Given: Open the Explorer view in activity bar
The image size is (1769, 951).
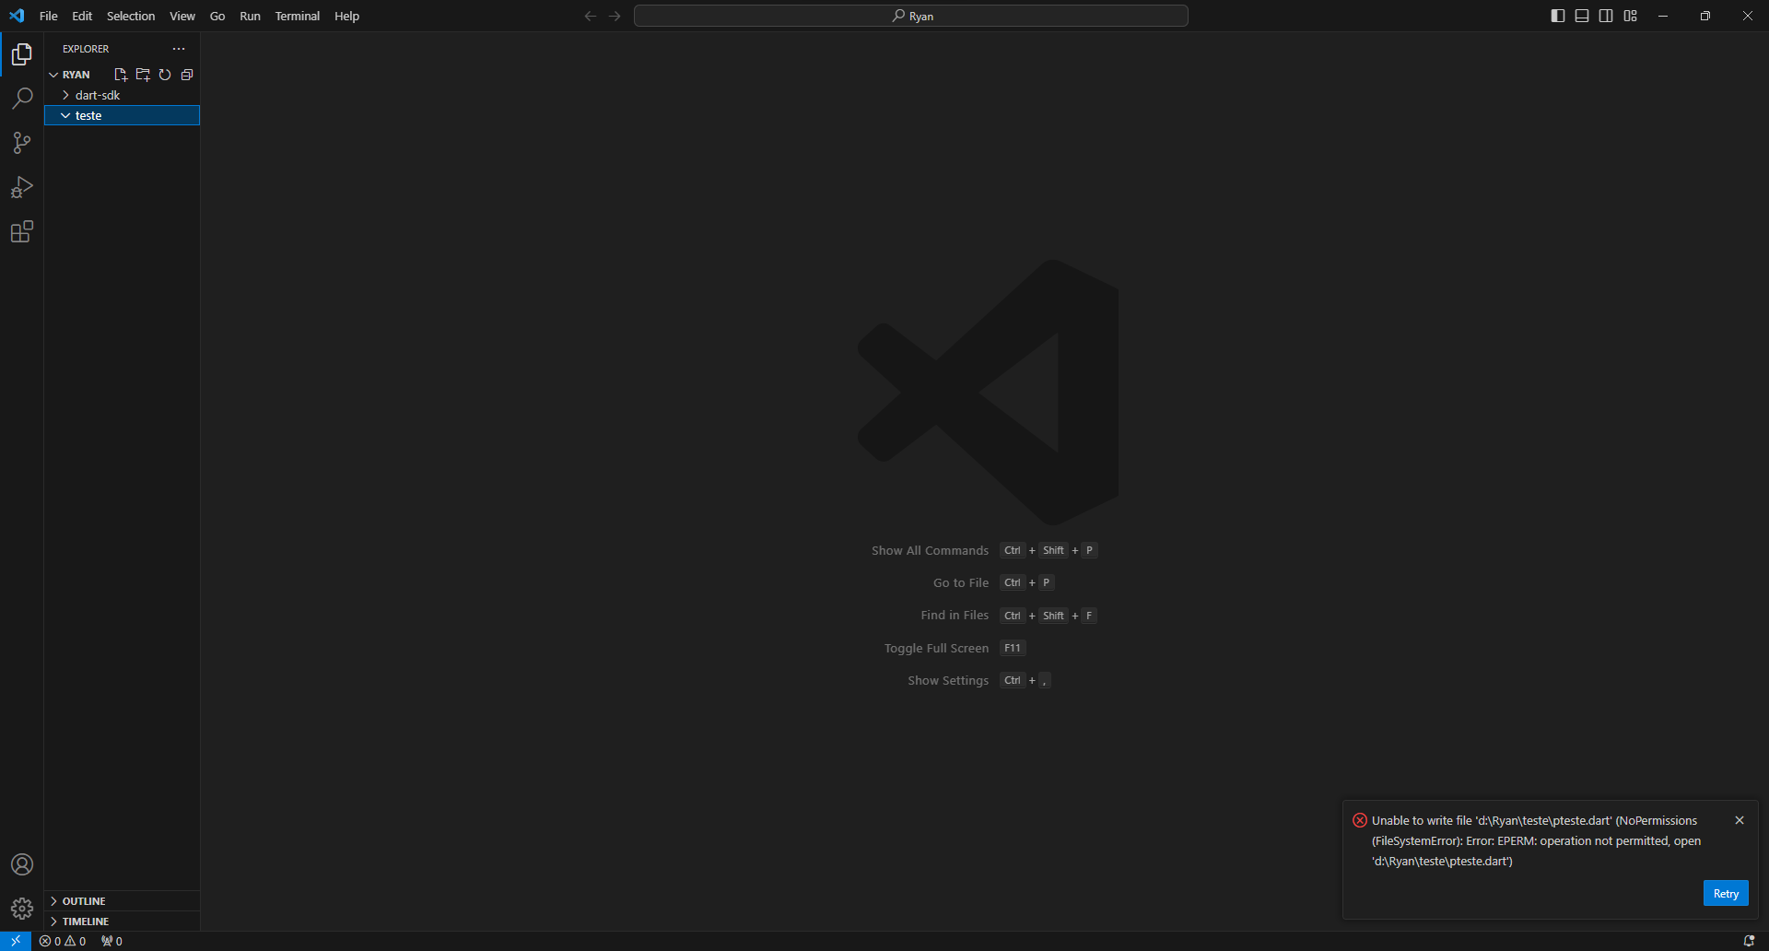Looking at the screenshot, I should click(x=22, y=54).
